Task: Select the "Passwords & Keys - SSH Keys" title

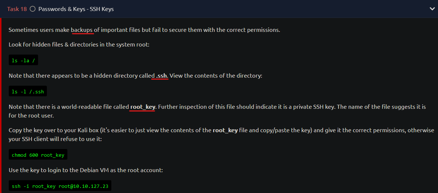Action: [x=76, y=9]
